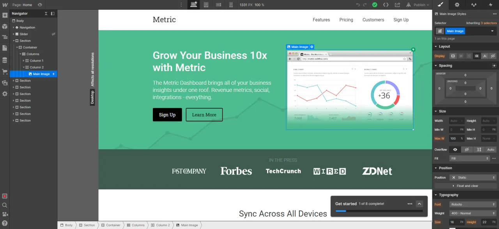Expand Column 1 in Navigator
Viewport: 499px width, 229px height.
(x=24, y=61)
